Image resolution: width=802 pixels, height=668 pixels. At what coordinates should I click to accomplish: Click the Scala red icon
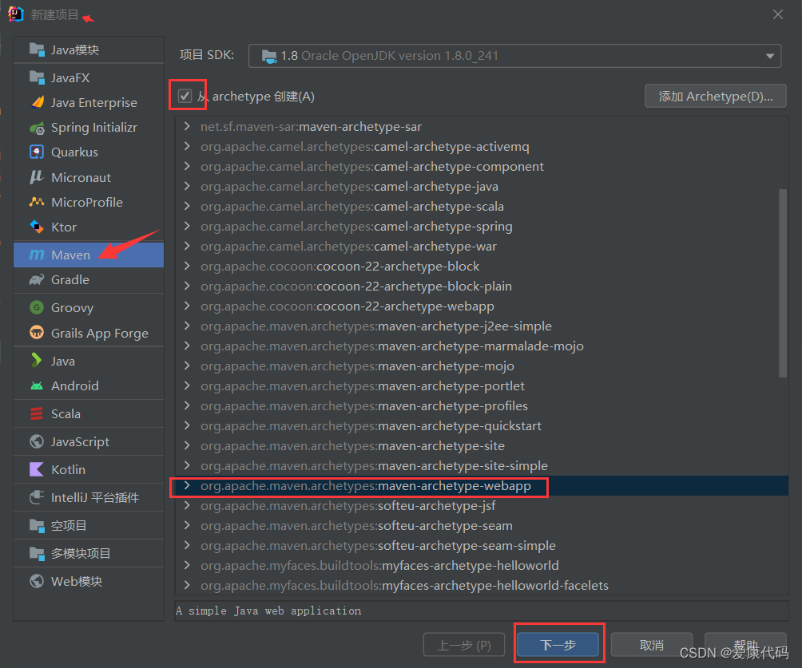click(x=37, y=413)
